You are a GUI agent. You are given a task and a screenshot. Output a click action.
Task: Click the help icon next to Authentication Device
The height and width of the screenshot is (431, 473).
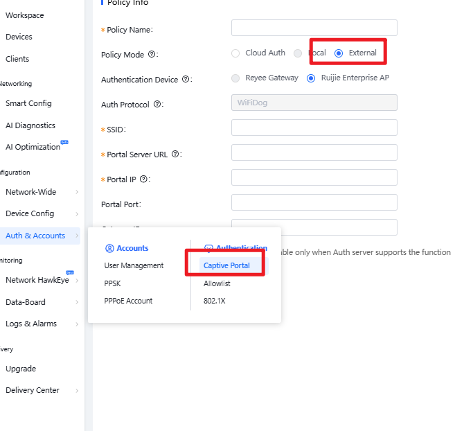(x=186, y=80)
